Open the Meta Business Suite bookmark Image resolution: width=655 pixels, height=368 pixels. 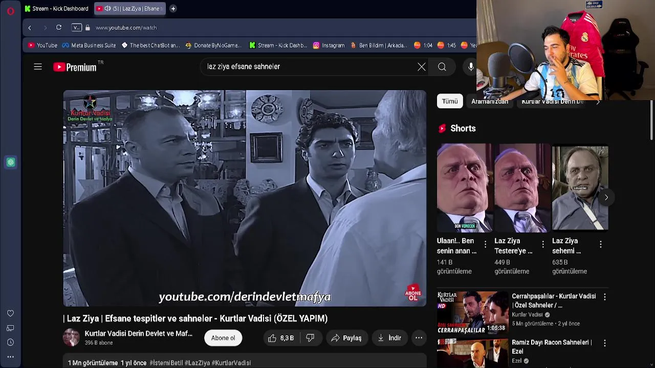point(89,45)
